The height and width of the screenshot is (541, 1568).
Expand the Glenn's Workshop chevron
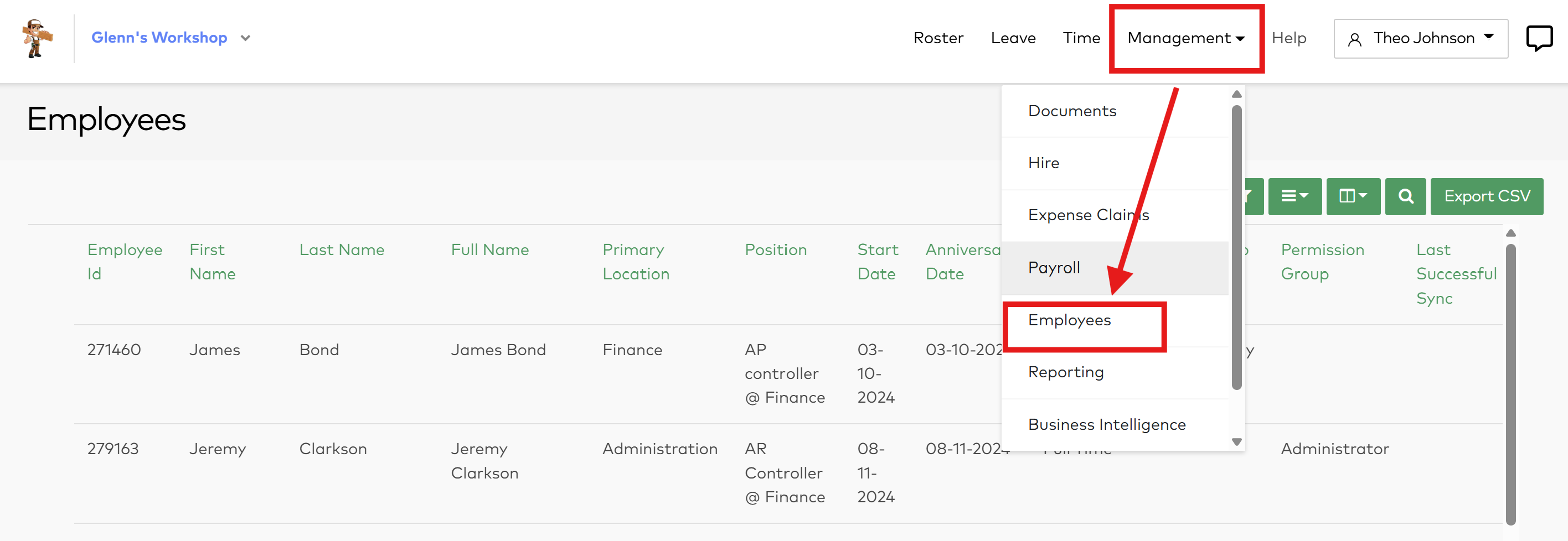point(245,38)
